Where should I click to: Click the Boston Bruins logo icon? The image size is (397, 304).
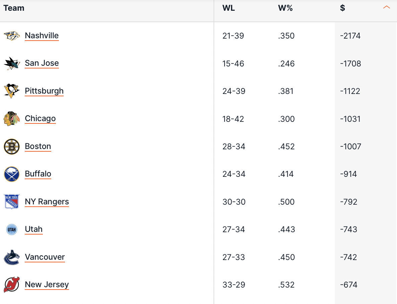point(12,146)
